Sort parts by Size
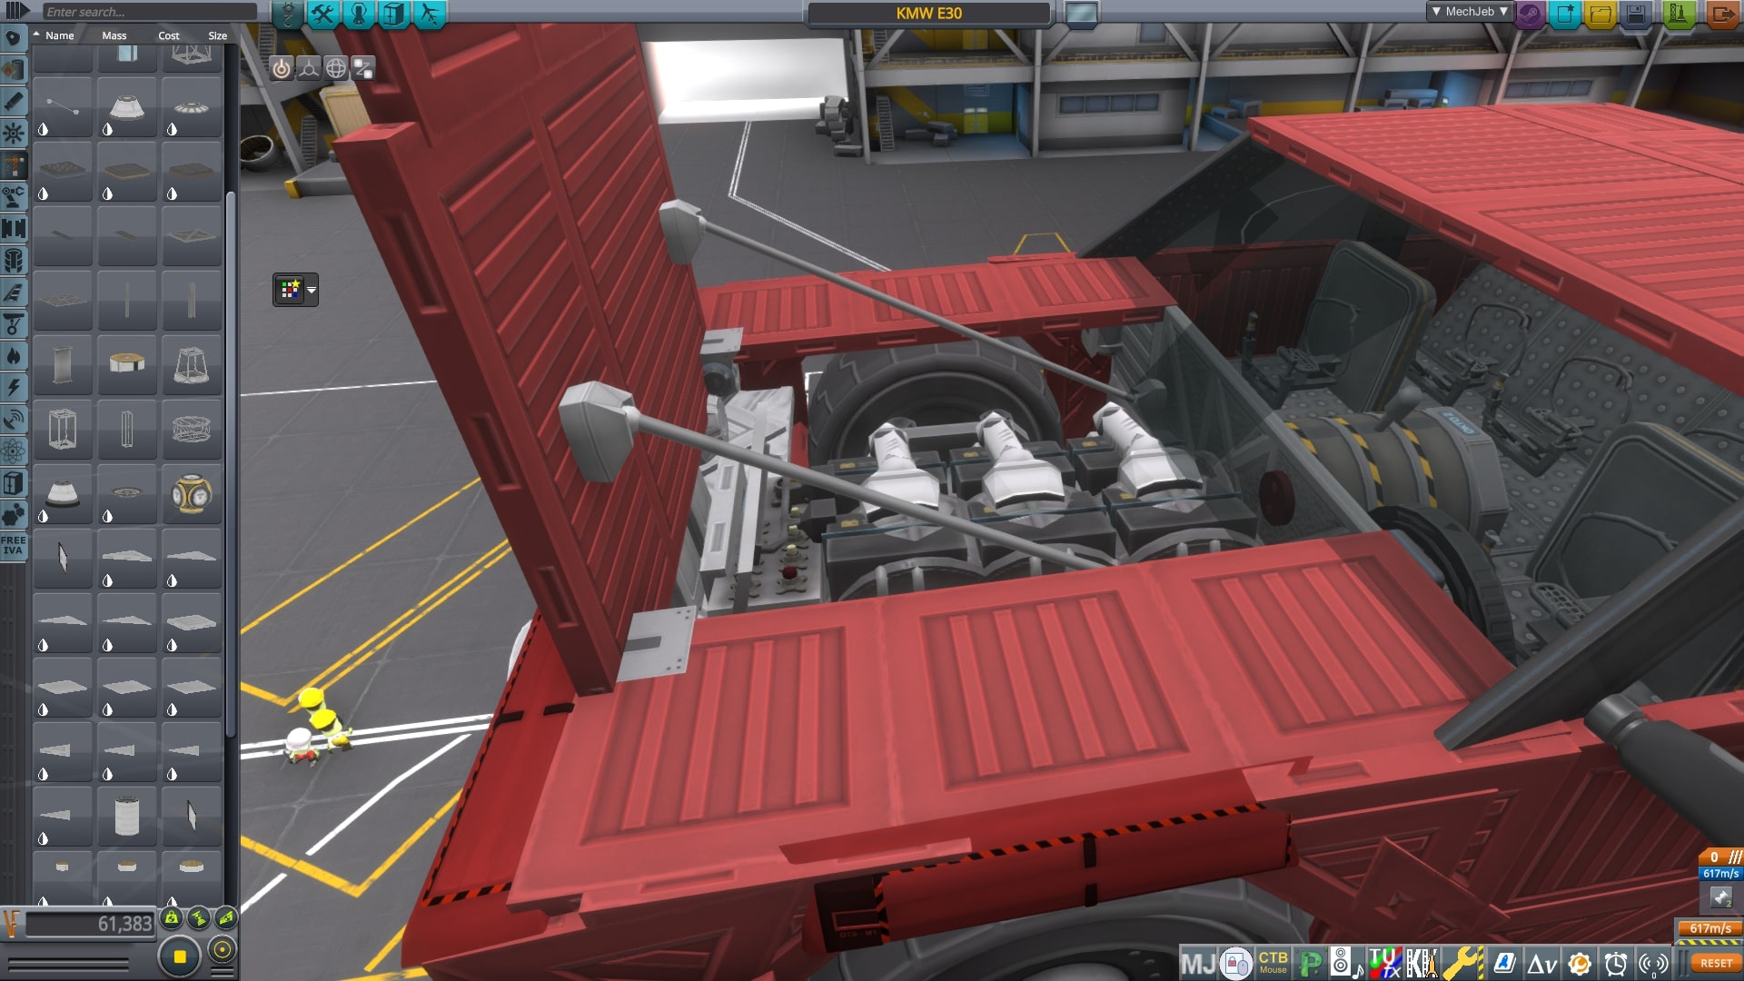 click(218, 35)
